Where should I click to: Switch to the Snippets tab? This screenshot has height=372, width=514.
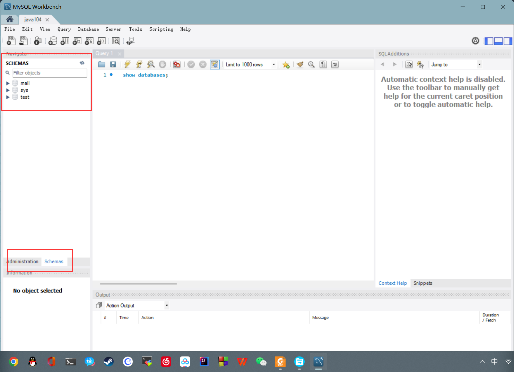(x=423, y=283)
